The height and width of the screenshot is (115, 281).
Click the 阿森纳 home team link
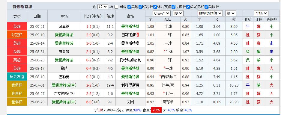[64, 26]
